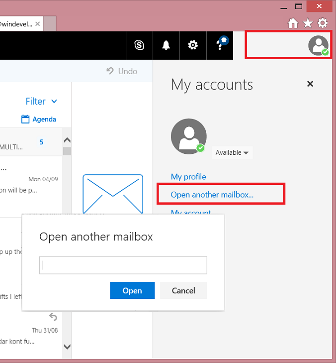This screenshot has height=363, width=336.
Task: Maximize the browser window
Action: coord(299,6)
